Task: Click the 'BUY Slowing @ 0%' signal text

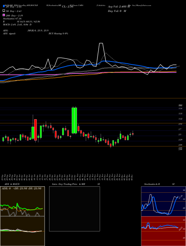Action: pos(58,34)
